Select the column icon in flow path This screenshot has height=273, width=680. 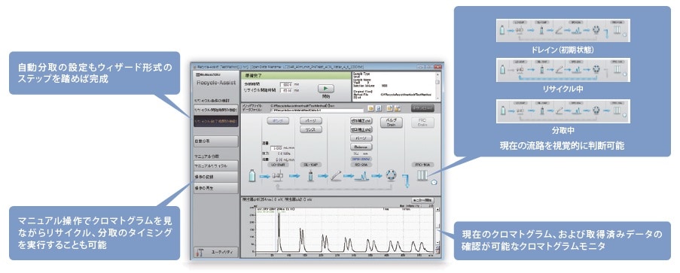(x=336, y=175)
